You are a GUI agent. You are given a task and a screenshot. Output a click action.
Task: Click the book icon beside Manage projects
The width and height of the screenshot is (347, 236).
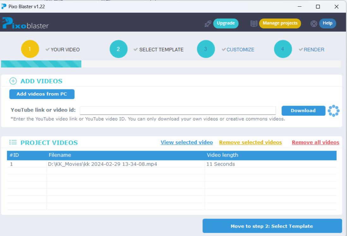coord(254,23)
